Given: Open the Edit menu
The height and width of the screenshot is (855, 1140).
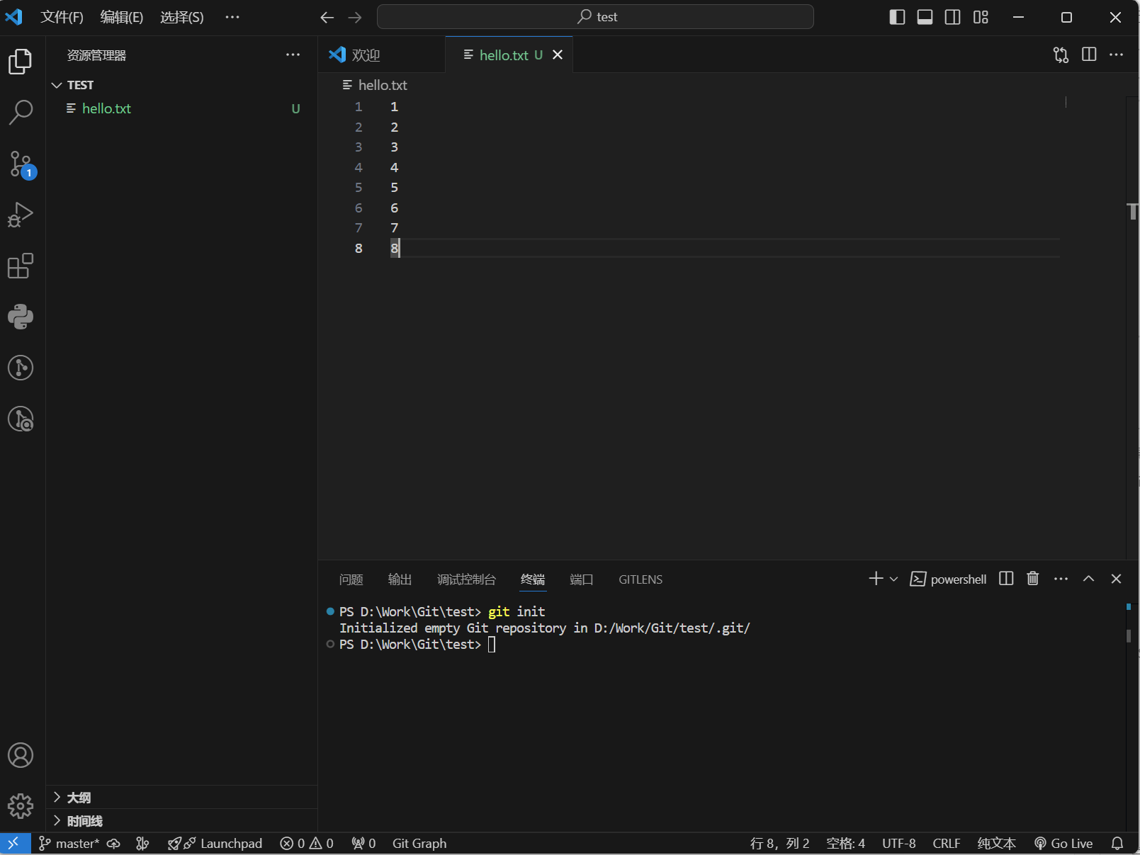Looking at the screenshot, I should click(x=122, y=17).
